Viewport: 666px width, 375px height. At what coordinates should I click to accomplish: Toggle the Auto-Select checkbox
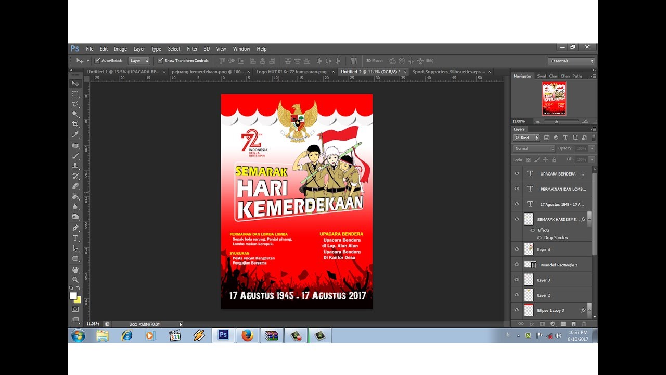point(97,61)
